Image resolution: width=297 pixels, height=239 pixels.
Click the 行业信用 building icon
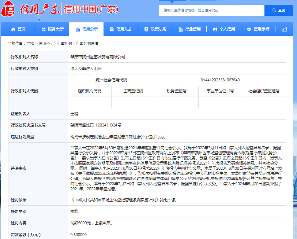click(x=181, y=29)
